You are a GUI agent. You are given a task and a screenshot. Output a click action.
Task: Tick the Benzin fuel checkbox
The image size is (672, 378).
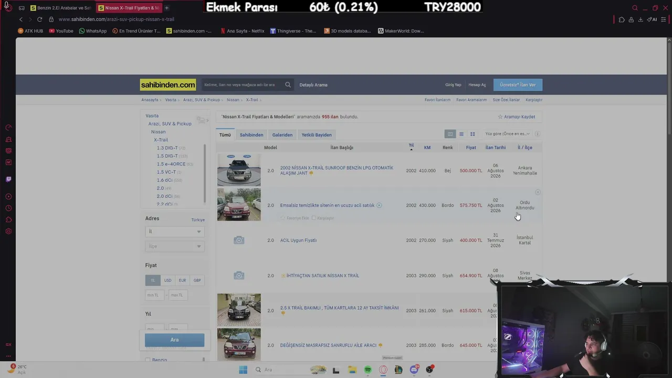pyautogui.click(x=148, y=360)
